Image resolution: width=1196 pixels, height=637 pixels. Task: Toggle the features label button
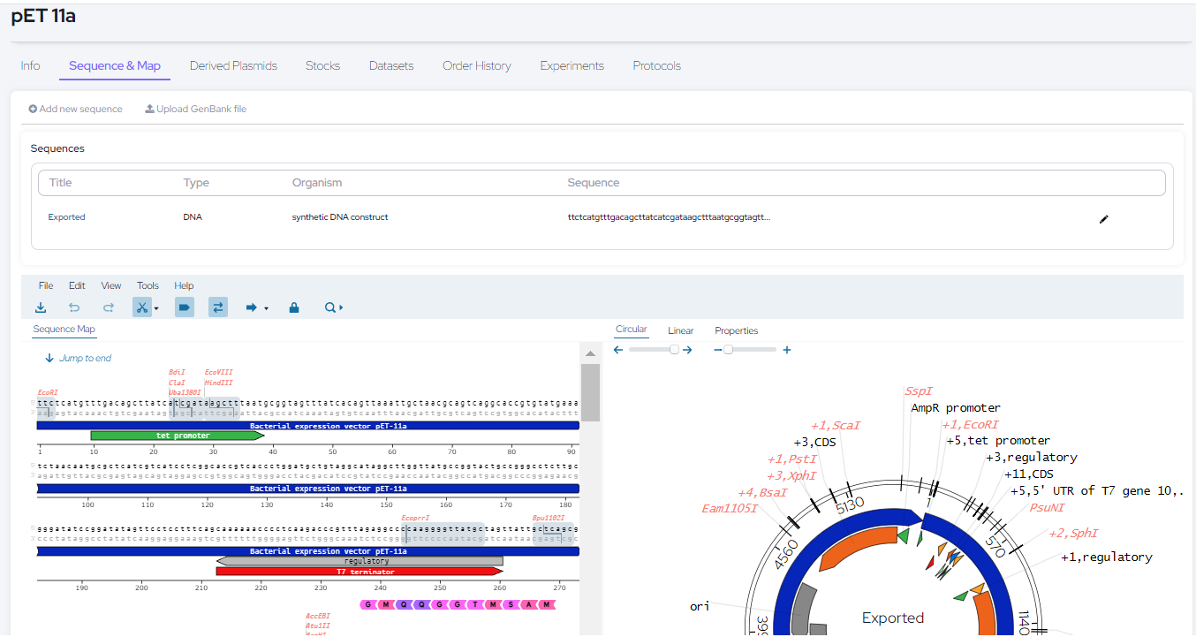[x=184, y=307]
